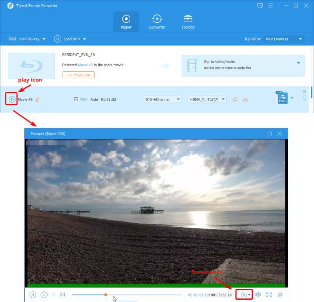
Task: Remove Movie 42 with the X icon
Action: pos(304,92)
